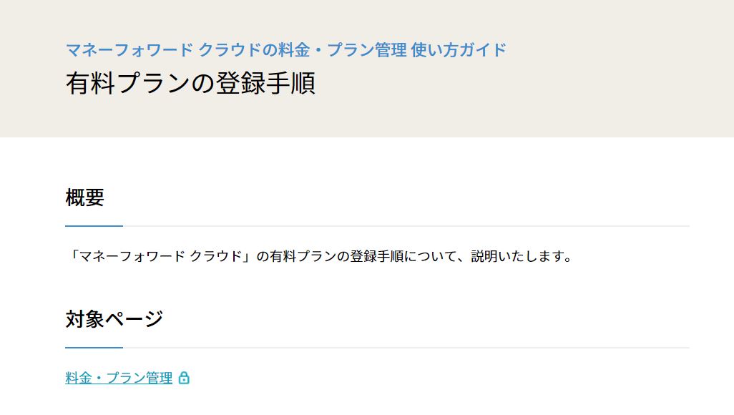Click the gray divider line under 対象ページ
This screenshot has width=734, height=415.
point(406,348)
